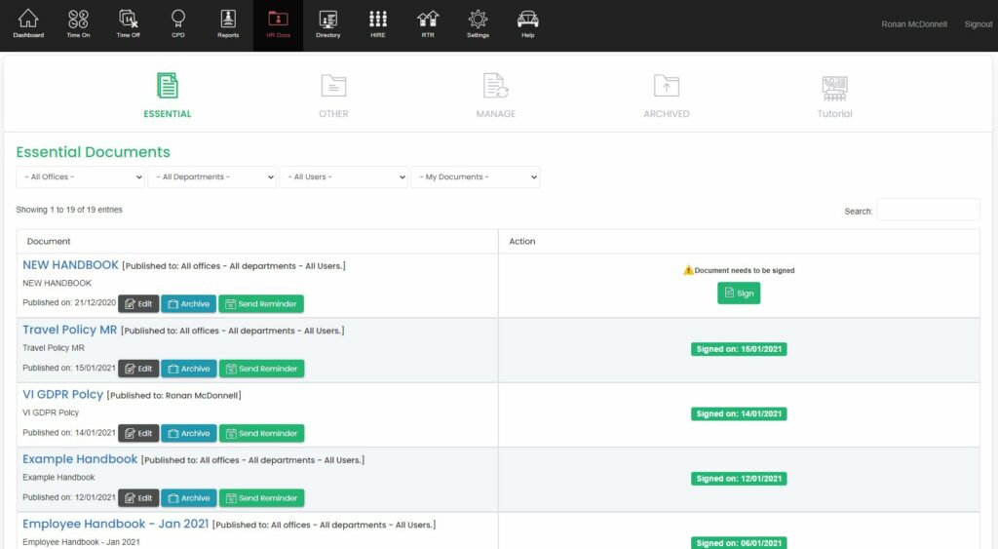Screen dimensions: 998x549
Task: Archive the Example Handbook document
Action: [189, 498]
